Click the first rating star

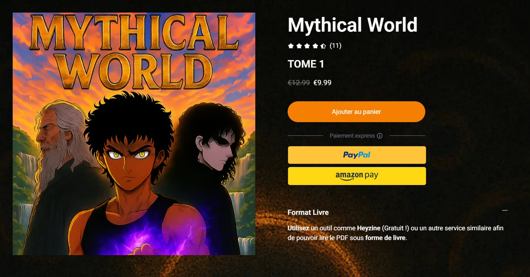tap(291, 46)
